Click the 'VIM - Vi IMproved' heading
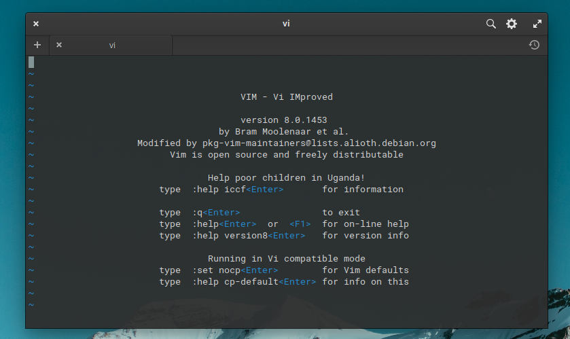 [x=287, y=97]
